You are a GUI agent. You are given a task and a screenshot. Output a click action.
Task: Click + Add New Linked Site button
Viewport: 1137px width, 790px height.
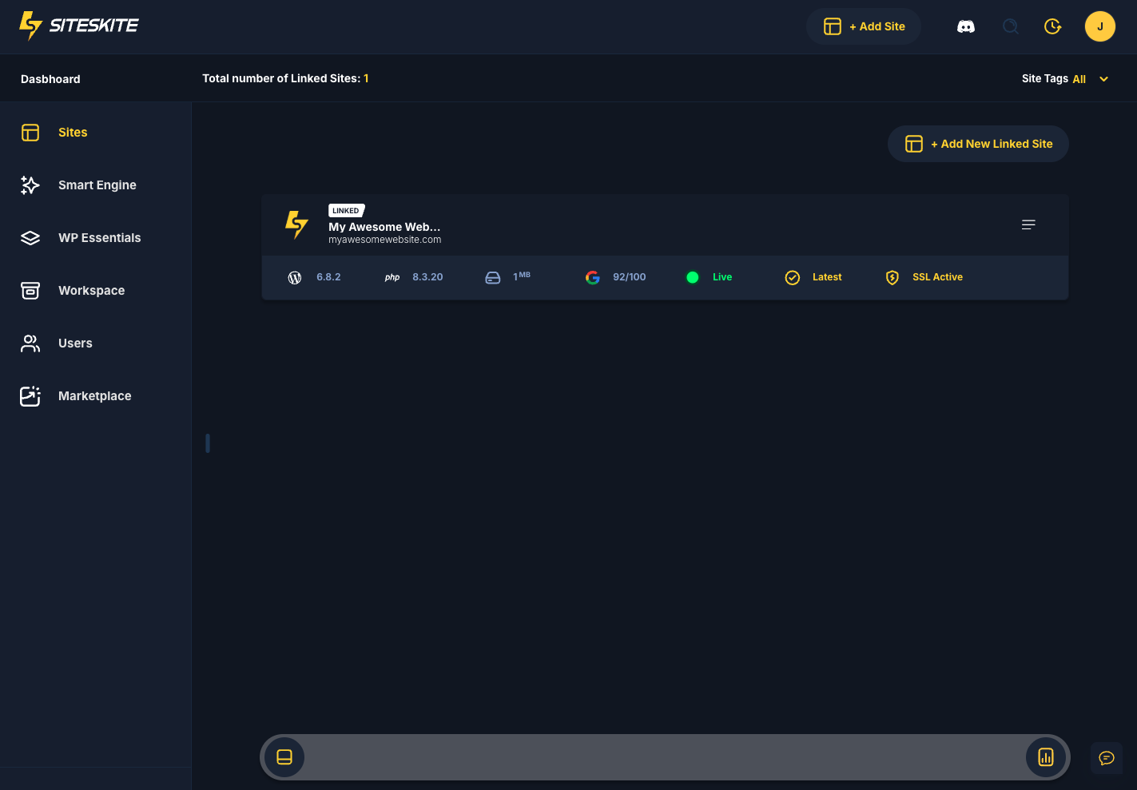[978, 144]
